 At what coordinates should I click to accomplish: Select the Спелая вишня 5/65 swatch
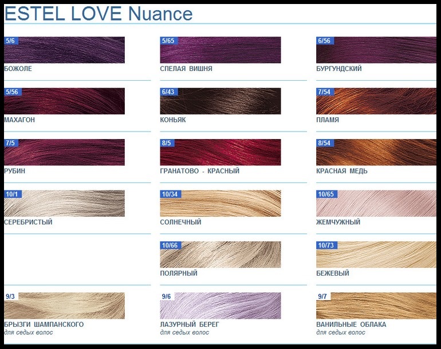pyautogui.click(x=220, y=50)
